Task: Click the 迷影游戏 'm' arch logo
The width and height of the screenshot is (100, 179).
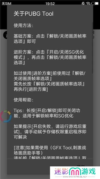Action: coord(75,171)
